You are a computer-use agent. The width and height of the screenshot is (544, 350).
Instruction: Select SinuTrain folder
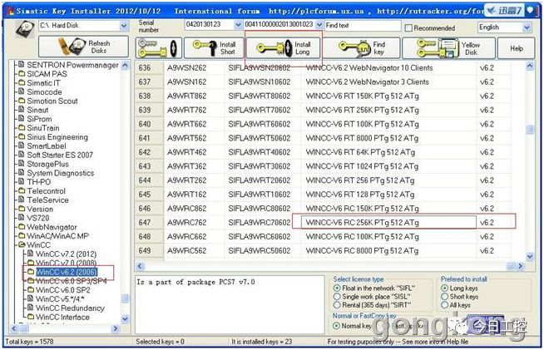click(43, 128)
